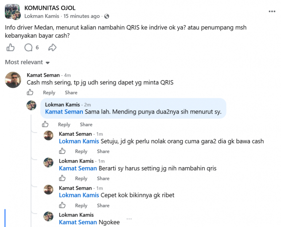This screenshot has height=227, width=281.
Task: Like the reply about nolak orang
Action: [x=62, y=151]
